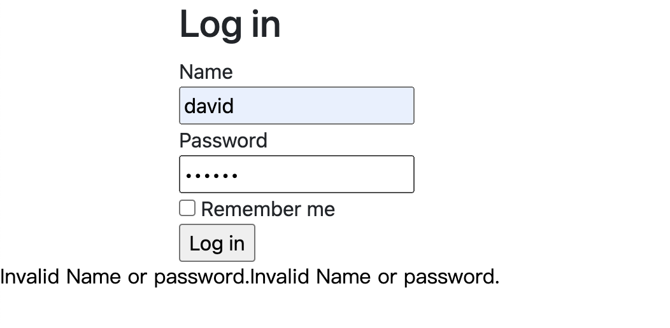Tick the Remember me checkbox

click(187, 208)
